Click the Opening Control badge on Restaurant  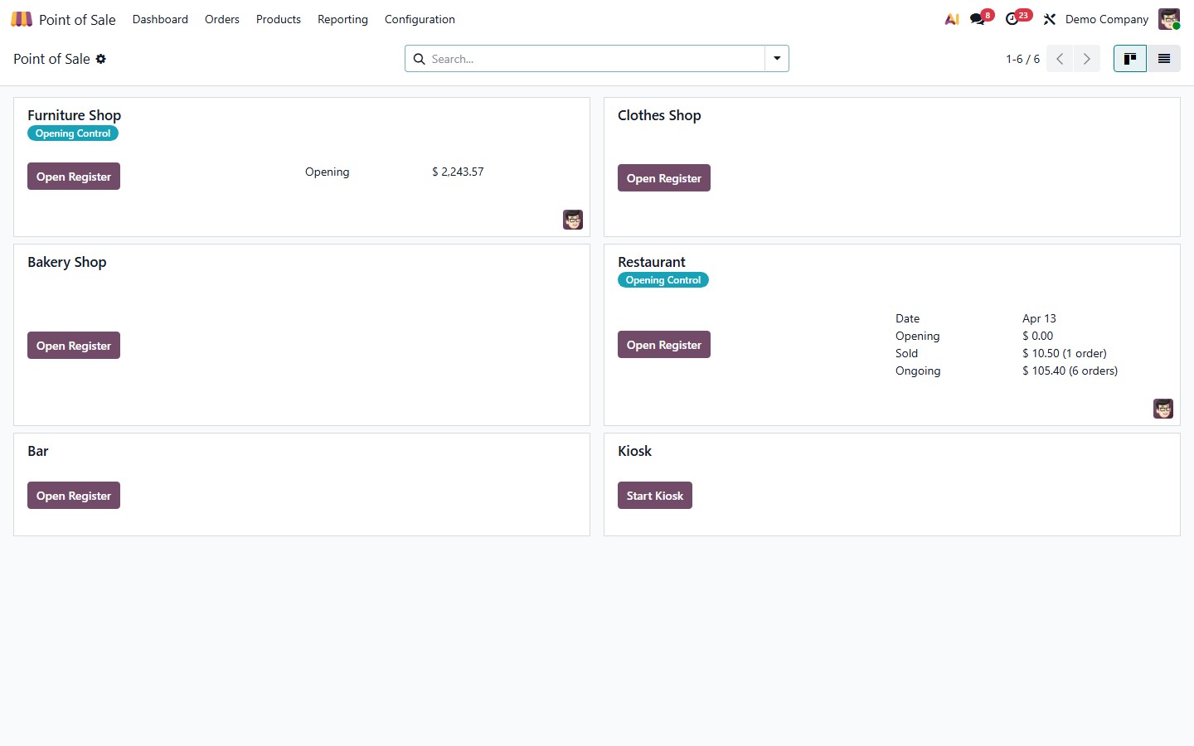click(x=663, y=279)
